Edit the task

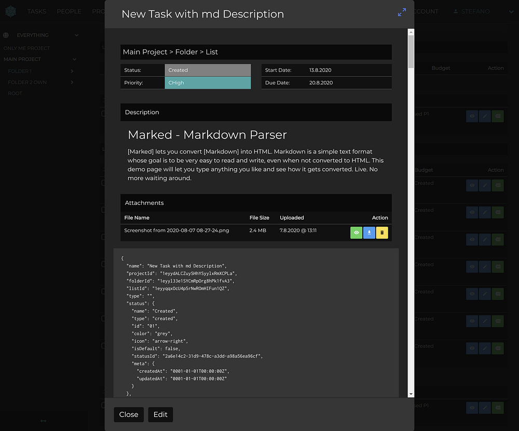tap(160, 414)
